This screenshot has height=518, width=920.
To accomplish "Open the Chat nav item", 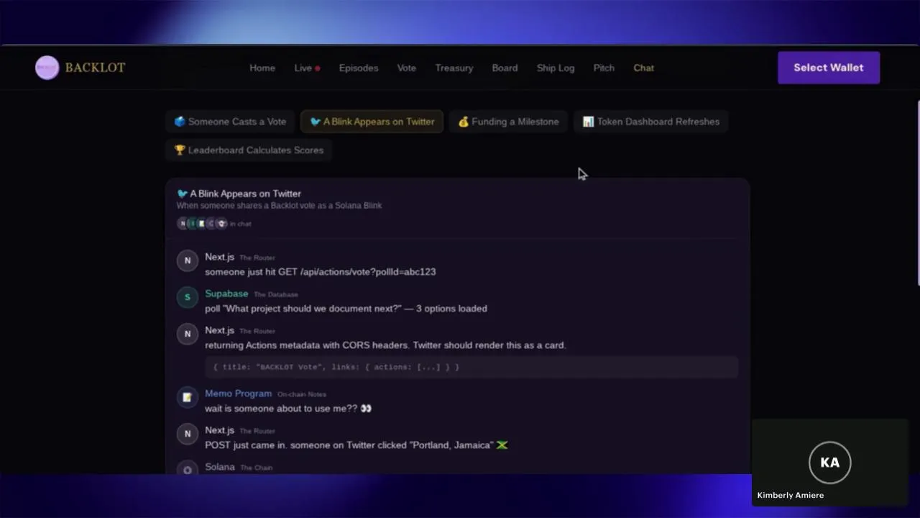I will click(644, 68).
